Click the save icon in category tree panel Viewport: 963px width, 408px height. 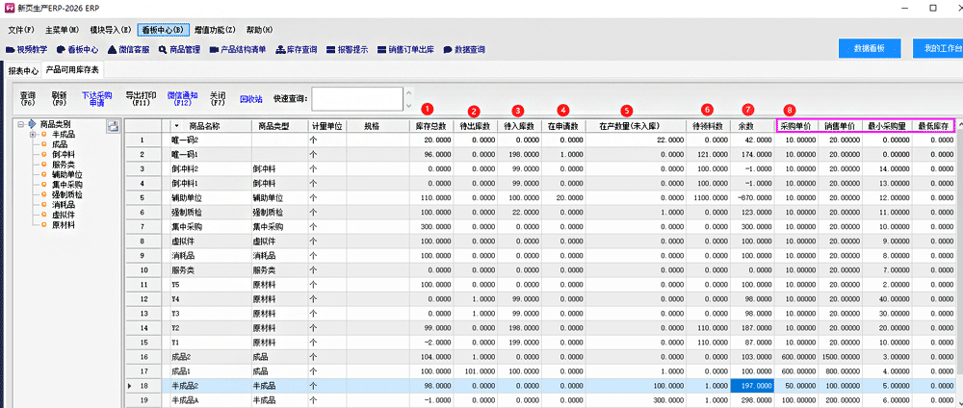click(113, 126)
